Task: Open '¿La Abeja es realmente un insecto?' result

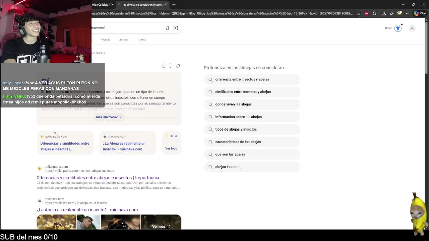Action: pos(87,210)
